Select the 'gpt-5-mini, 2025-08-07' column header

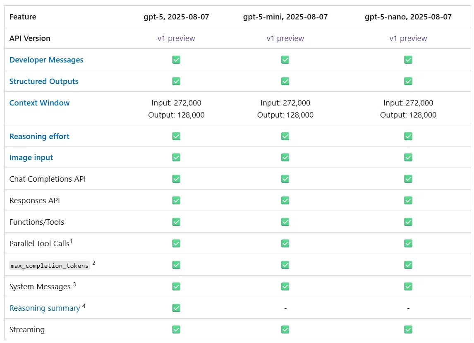(x=285, y=17)
